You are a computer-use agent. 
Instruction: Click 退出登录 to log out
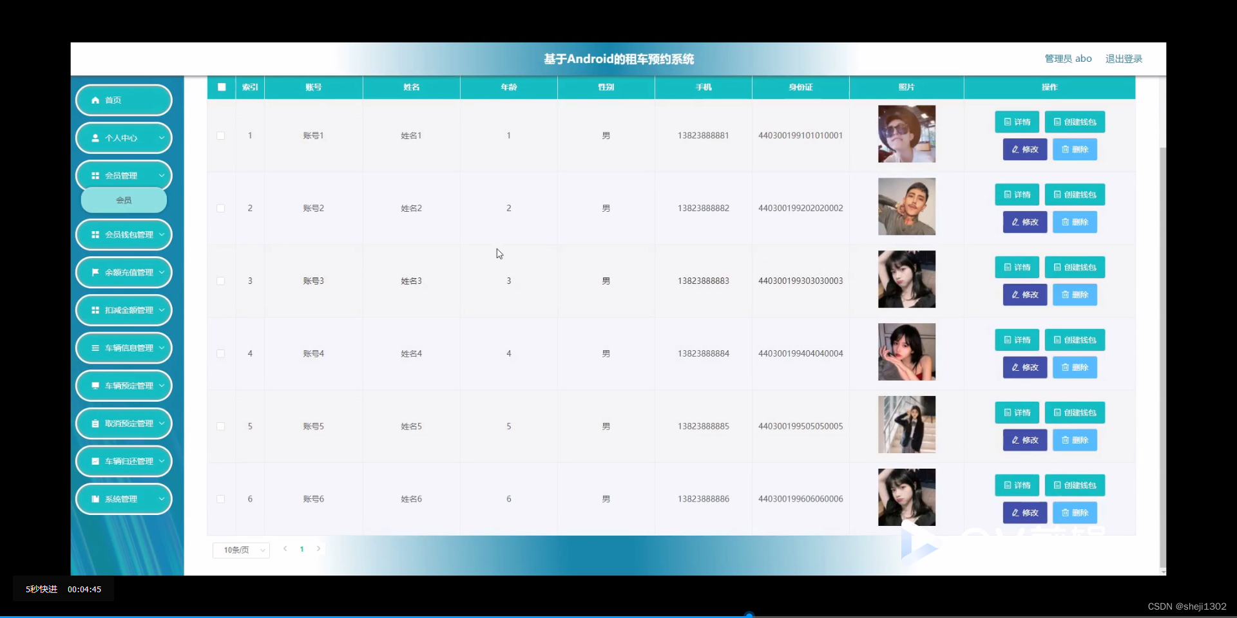point(1124,59)
